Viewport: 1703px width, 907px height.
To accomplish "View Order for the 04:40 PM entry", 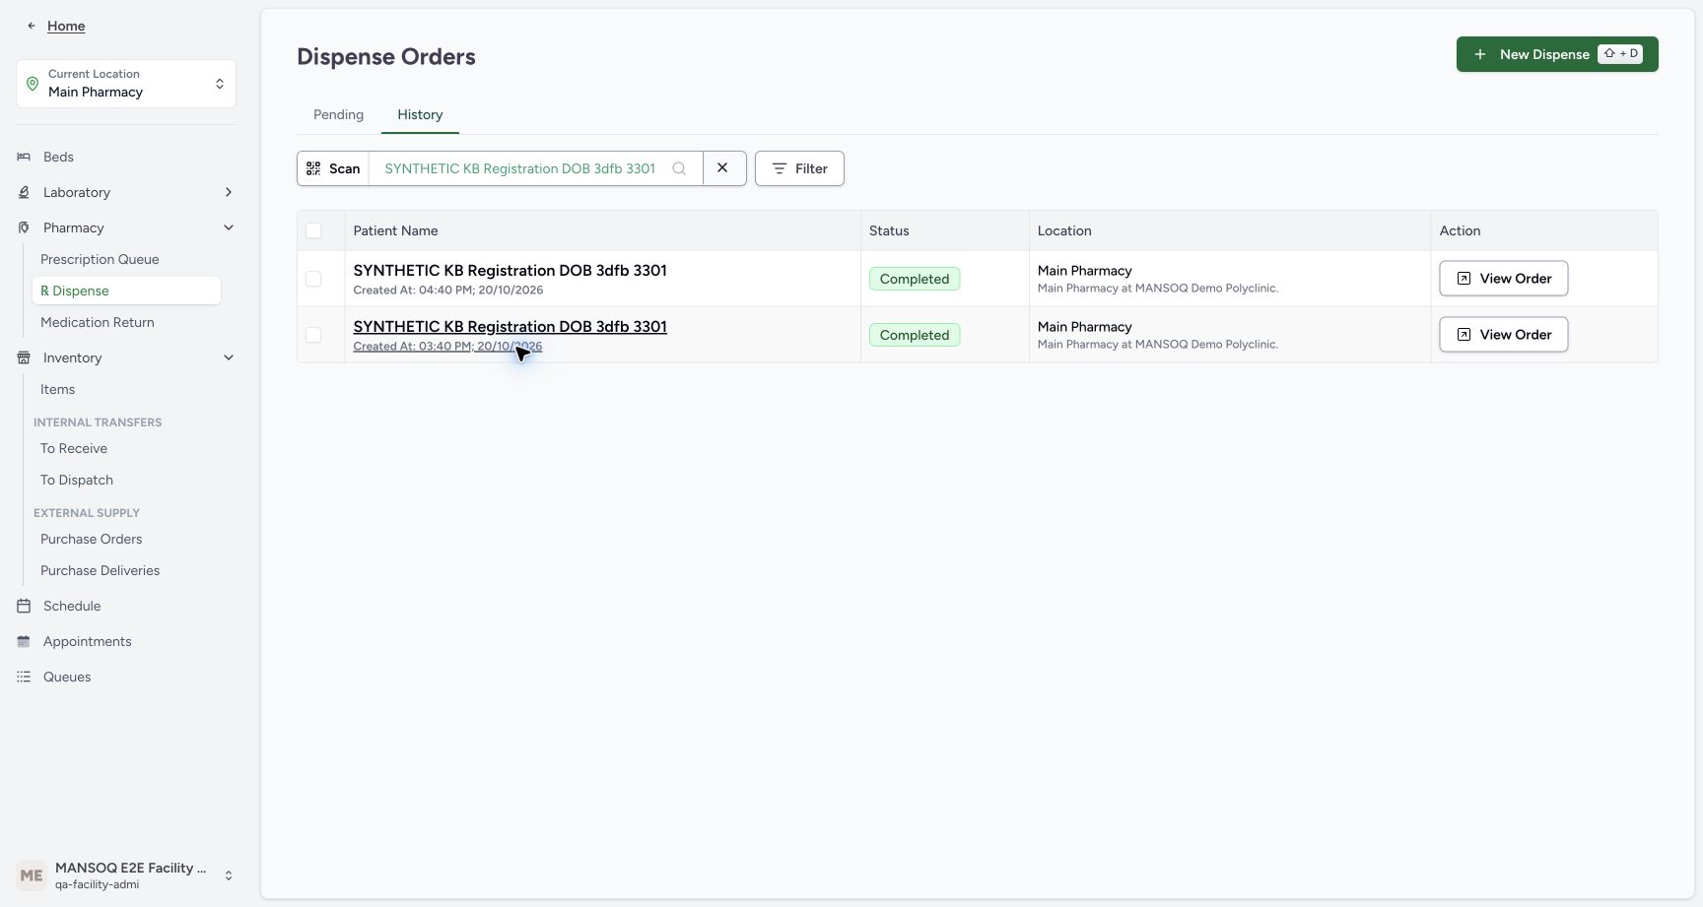I will [1504, 279].
